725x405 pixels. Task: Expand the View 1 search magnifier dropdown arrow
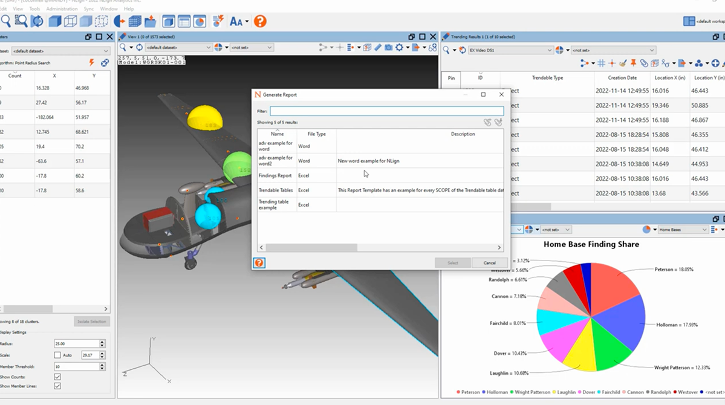click(131, 47)
